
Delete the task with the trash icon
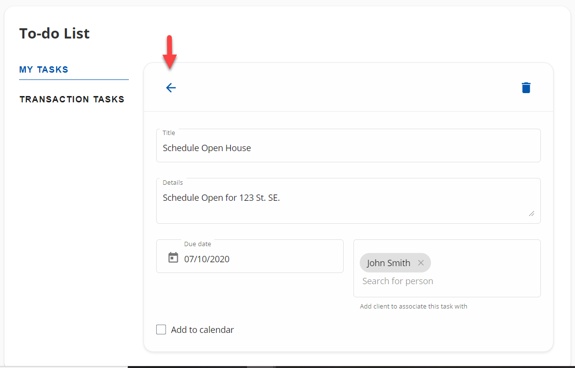pos(526,88)
